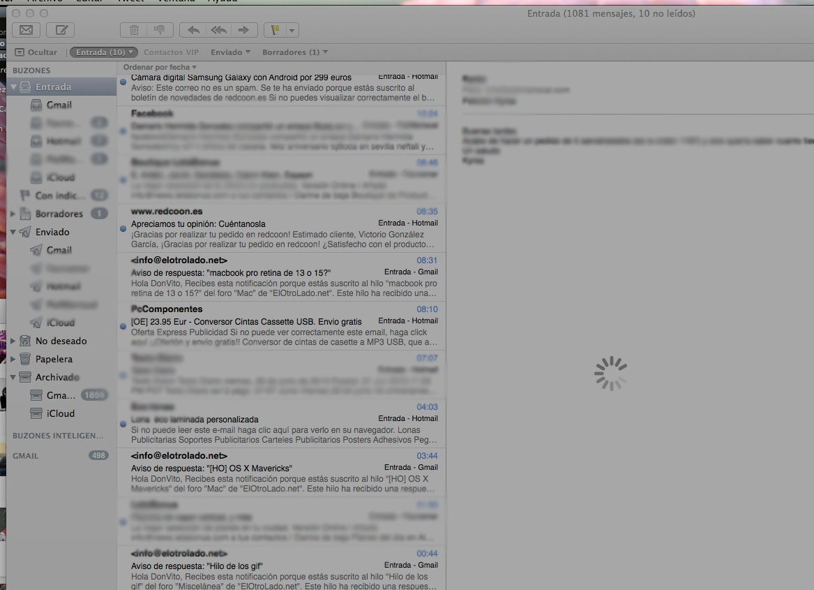Select iCloud under Enviado
Viewport: 814px width, 590px height.
[61, 323]
